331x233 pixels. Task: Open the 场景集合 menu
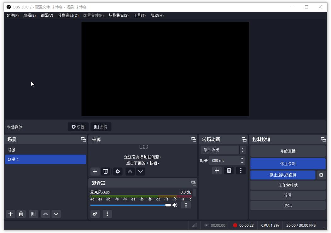[x=119, y=15]
